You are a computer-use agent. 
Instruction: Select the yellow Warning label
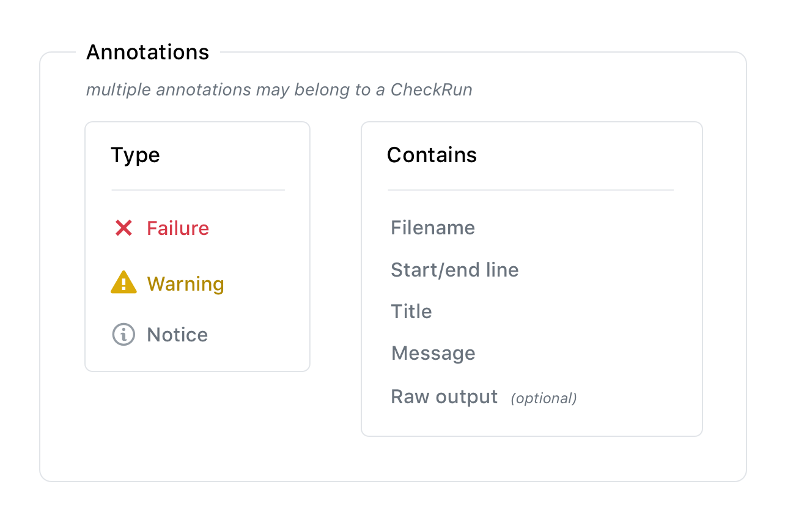tap(185, 284)
